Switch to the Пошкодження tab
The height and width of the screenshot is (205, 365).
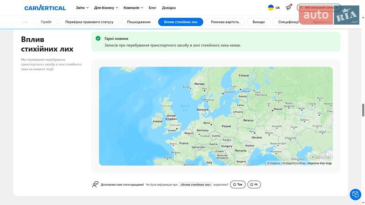click(x=139, y=22)
